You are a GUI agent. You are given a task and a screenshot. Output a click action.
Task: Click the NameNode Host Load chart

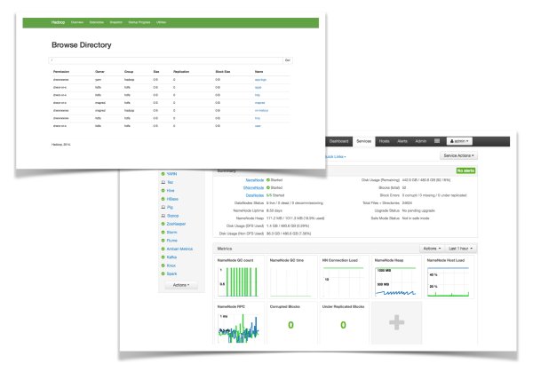(449, 277)
